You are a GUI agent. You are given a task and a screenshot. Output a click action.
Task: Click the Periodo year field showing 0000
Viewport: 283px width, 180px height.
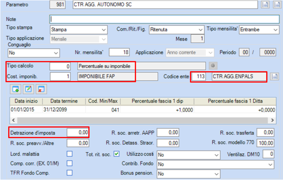point(268,52)
